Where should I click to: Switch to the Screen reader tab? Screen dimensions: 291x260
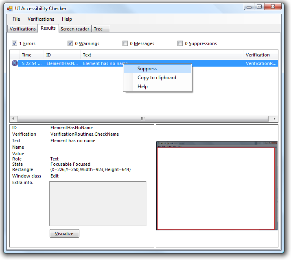tap(75, 29)
